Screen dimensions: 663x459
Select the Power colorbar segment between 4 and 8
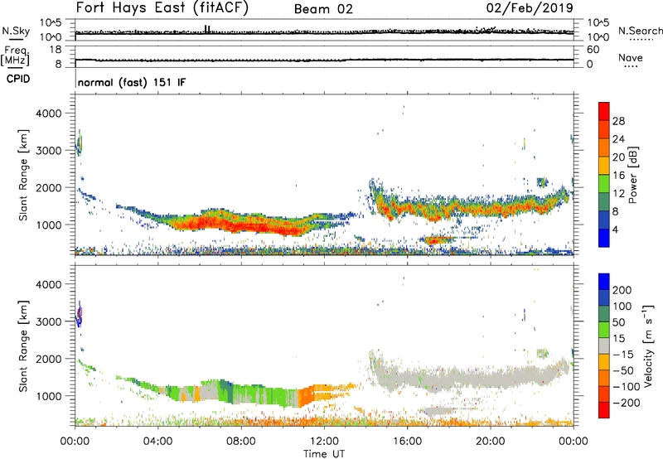point(604,220)
